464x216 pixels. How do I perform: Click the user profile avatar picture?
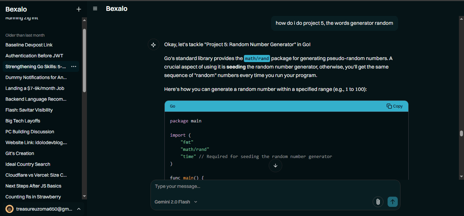10,209
